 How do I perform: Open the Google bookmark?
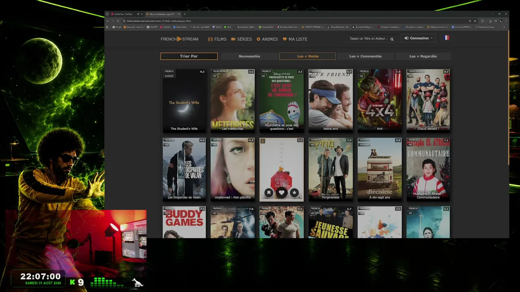(x=117, y=27)
